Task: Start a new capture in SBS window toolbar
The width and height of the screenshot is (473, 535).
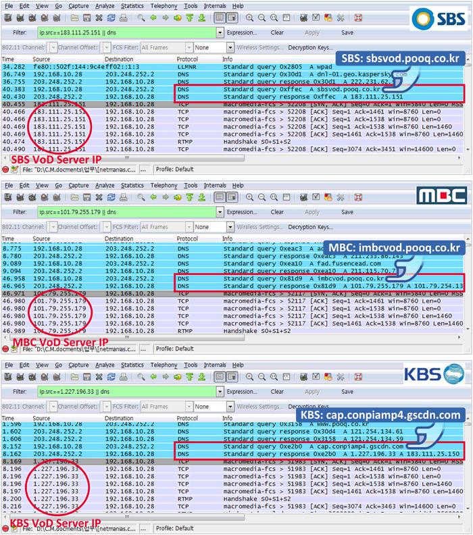Action: click(32, 18)
